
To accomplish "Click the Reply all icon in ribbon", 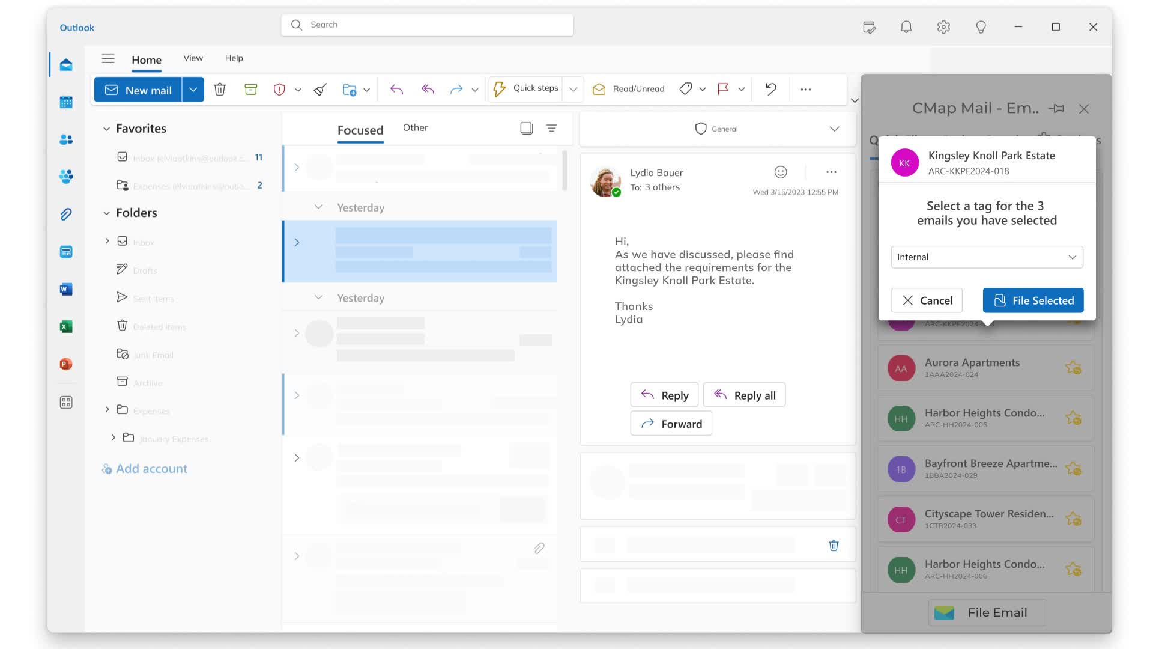I will coord(428,90).
